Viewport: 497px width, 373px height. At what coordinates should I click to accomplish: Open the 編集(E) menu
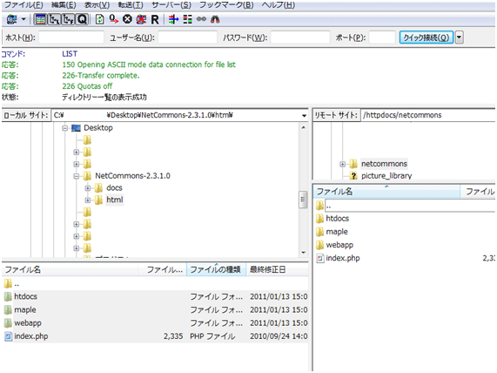tap(64, 4)
